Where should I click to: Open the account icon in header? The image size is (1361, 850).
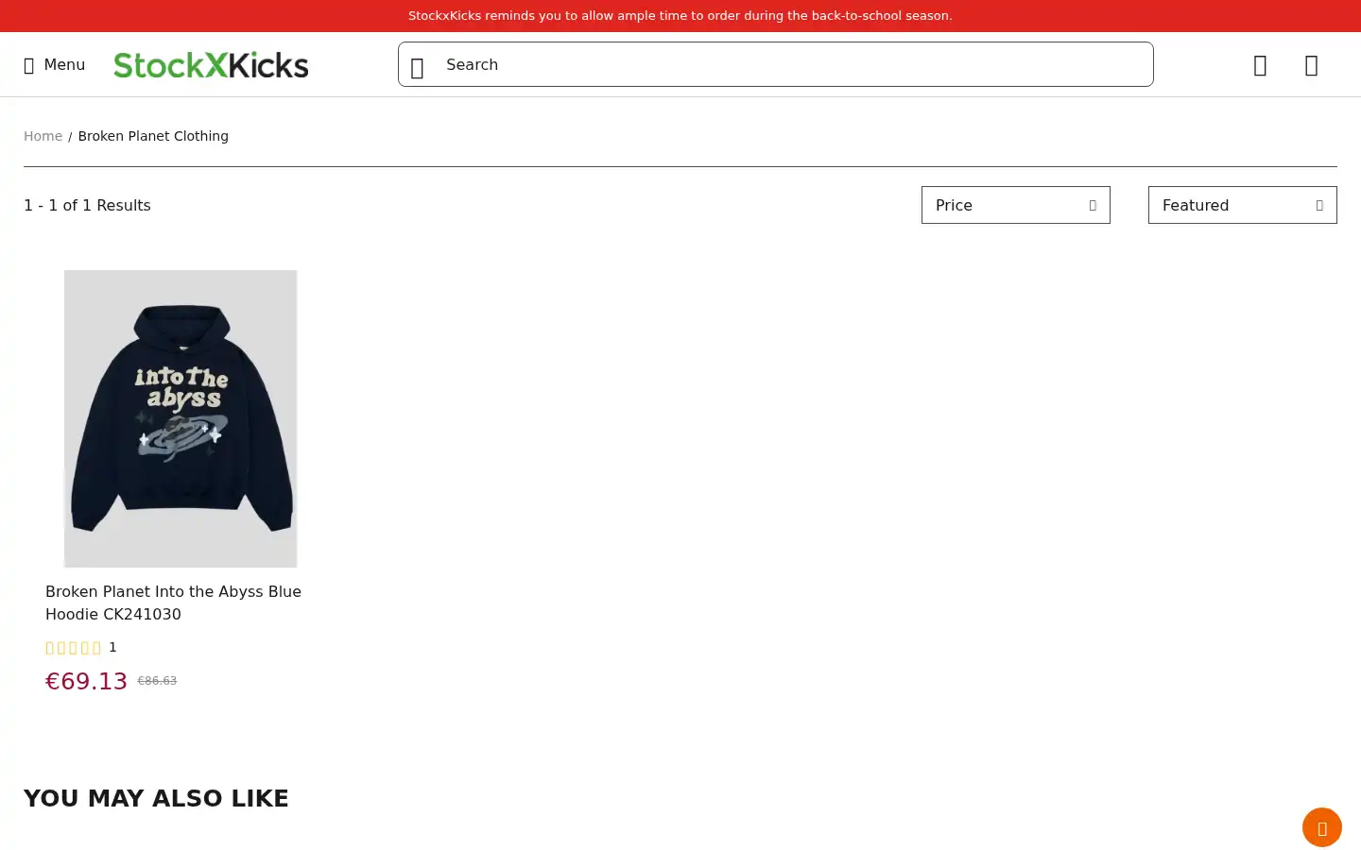coord(1260,65)
